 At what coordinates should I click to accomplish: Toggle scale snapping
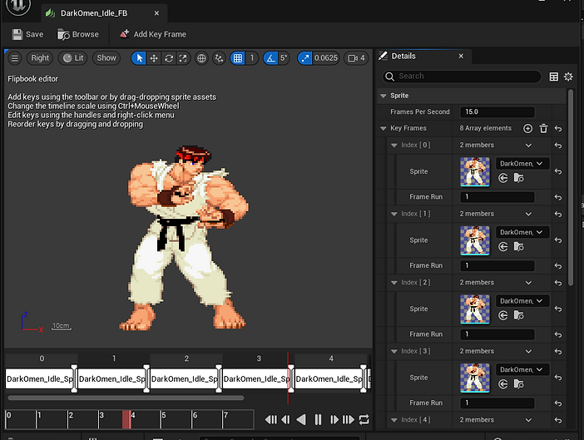point(305,58)
